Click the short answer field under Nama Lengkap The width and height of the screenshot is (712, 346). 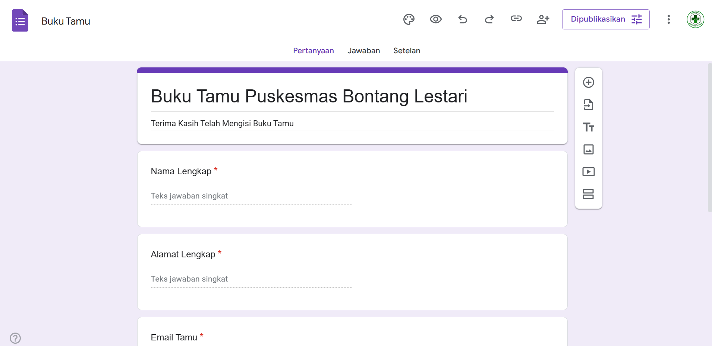[x=252, y=196]
